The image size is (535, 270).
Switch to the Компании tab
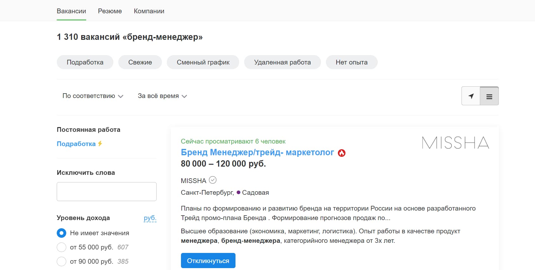point(149,11)
